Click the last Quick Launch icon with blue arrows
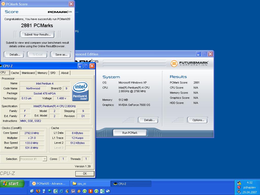The image size is (260, 195). pos(108,191)
